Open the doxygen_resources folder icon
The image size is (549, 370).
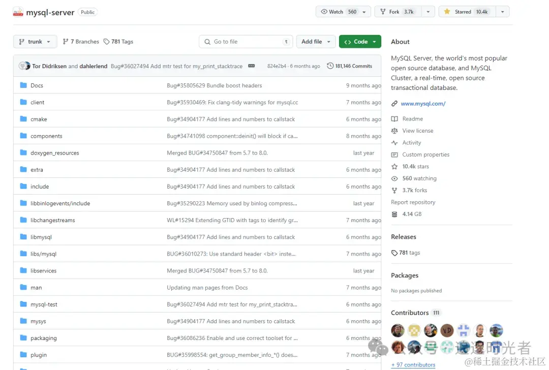point(23,152)
